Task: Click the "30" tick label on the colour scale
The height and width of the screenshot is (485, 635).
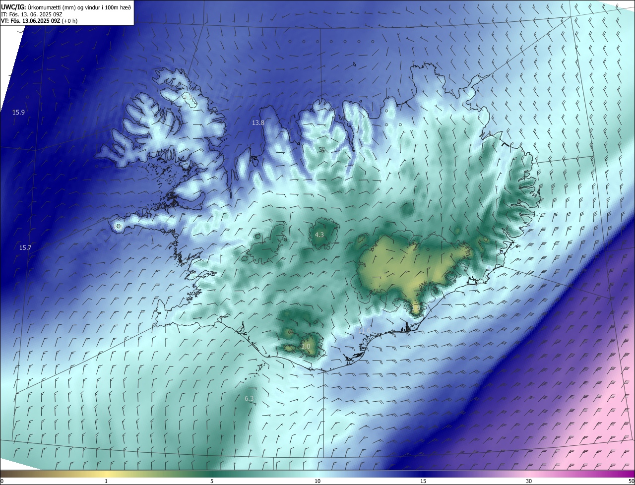Action: point(529,481)
